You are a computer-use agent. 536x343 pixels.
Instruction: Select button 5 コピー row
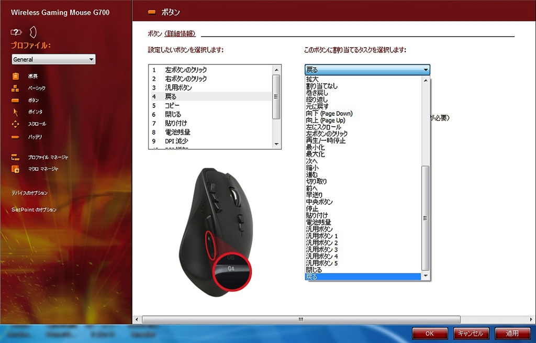(x=211, y=105)
